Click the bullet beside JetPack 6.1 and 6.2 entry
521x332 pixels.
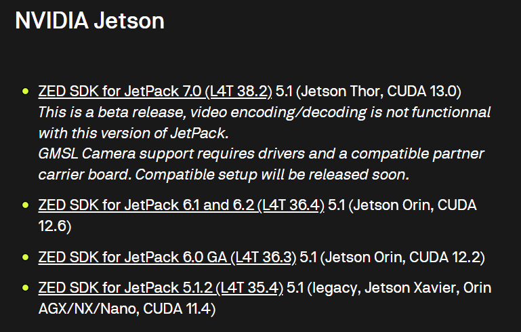(x=26, y=205)
